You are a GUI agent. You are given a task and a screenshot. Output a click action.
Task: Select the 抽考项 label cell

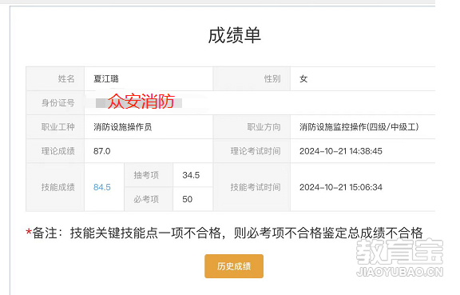click(149, 175)
